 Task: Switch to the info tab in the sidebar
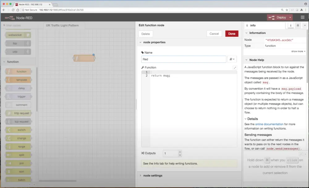[x=290, y=25]
